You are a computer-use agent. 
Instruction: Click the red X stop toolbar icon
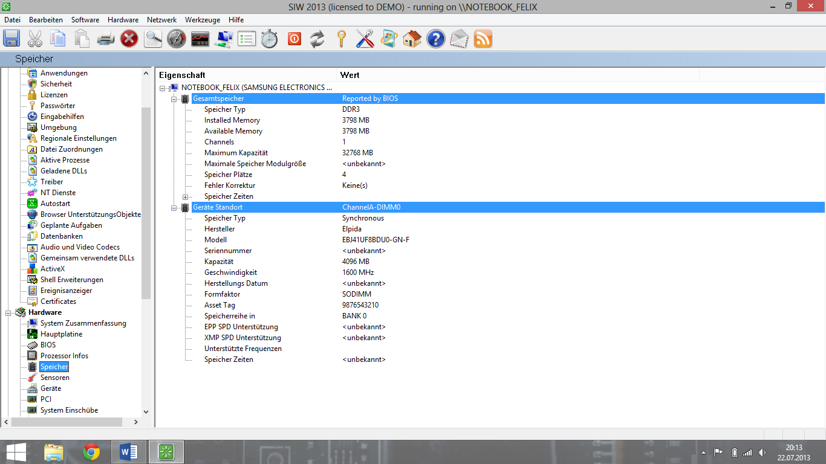click(x=129, y=39)
